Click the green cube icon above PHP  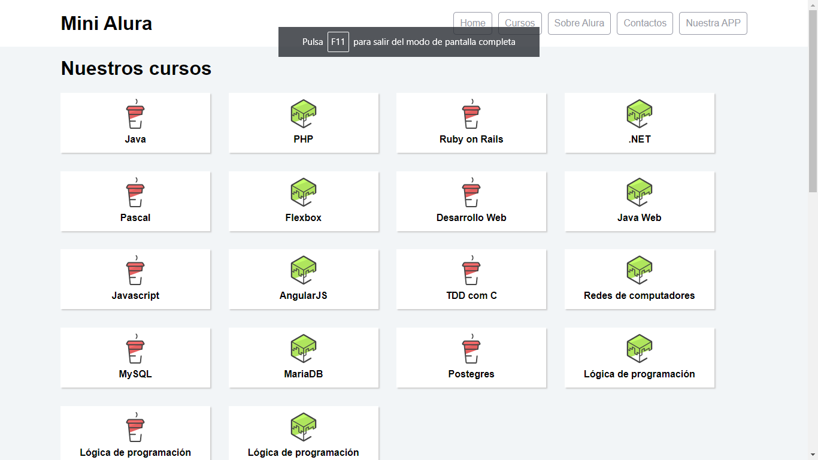[304, 114]
